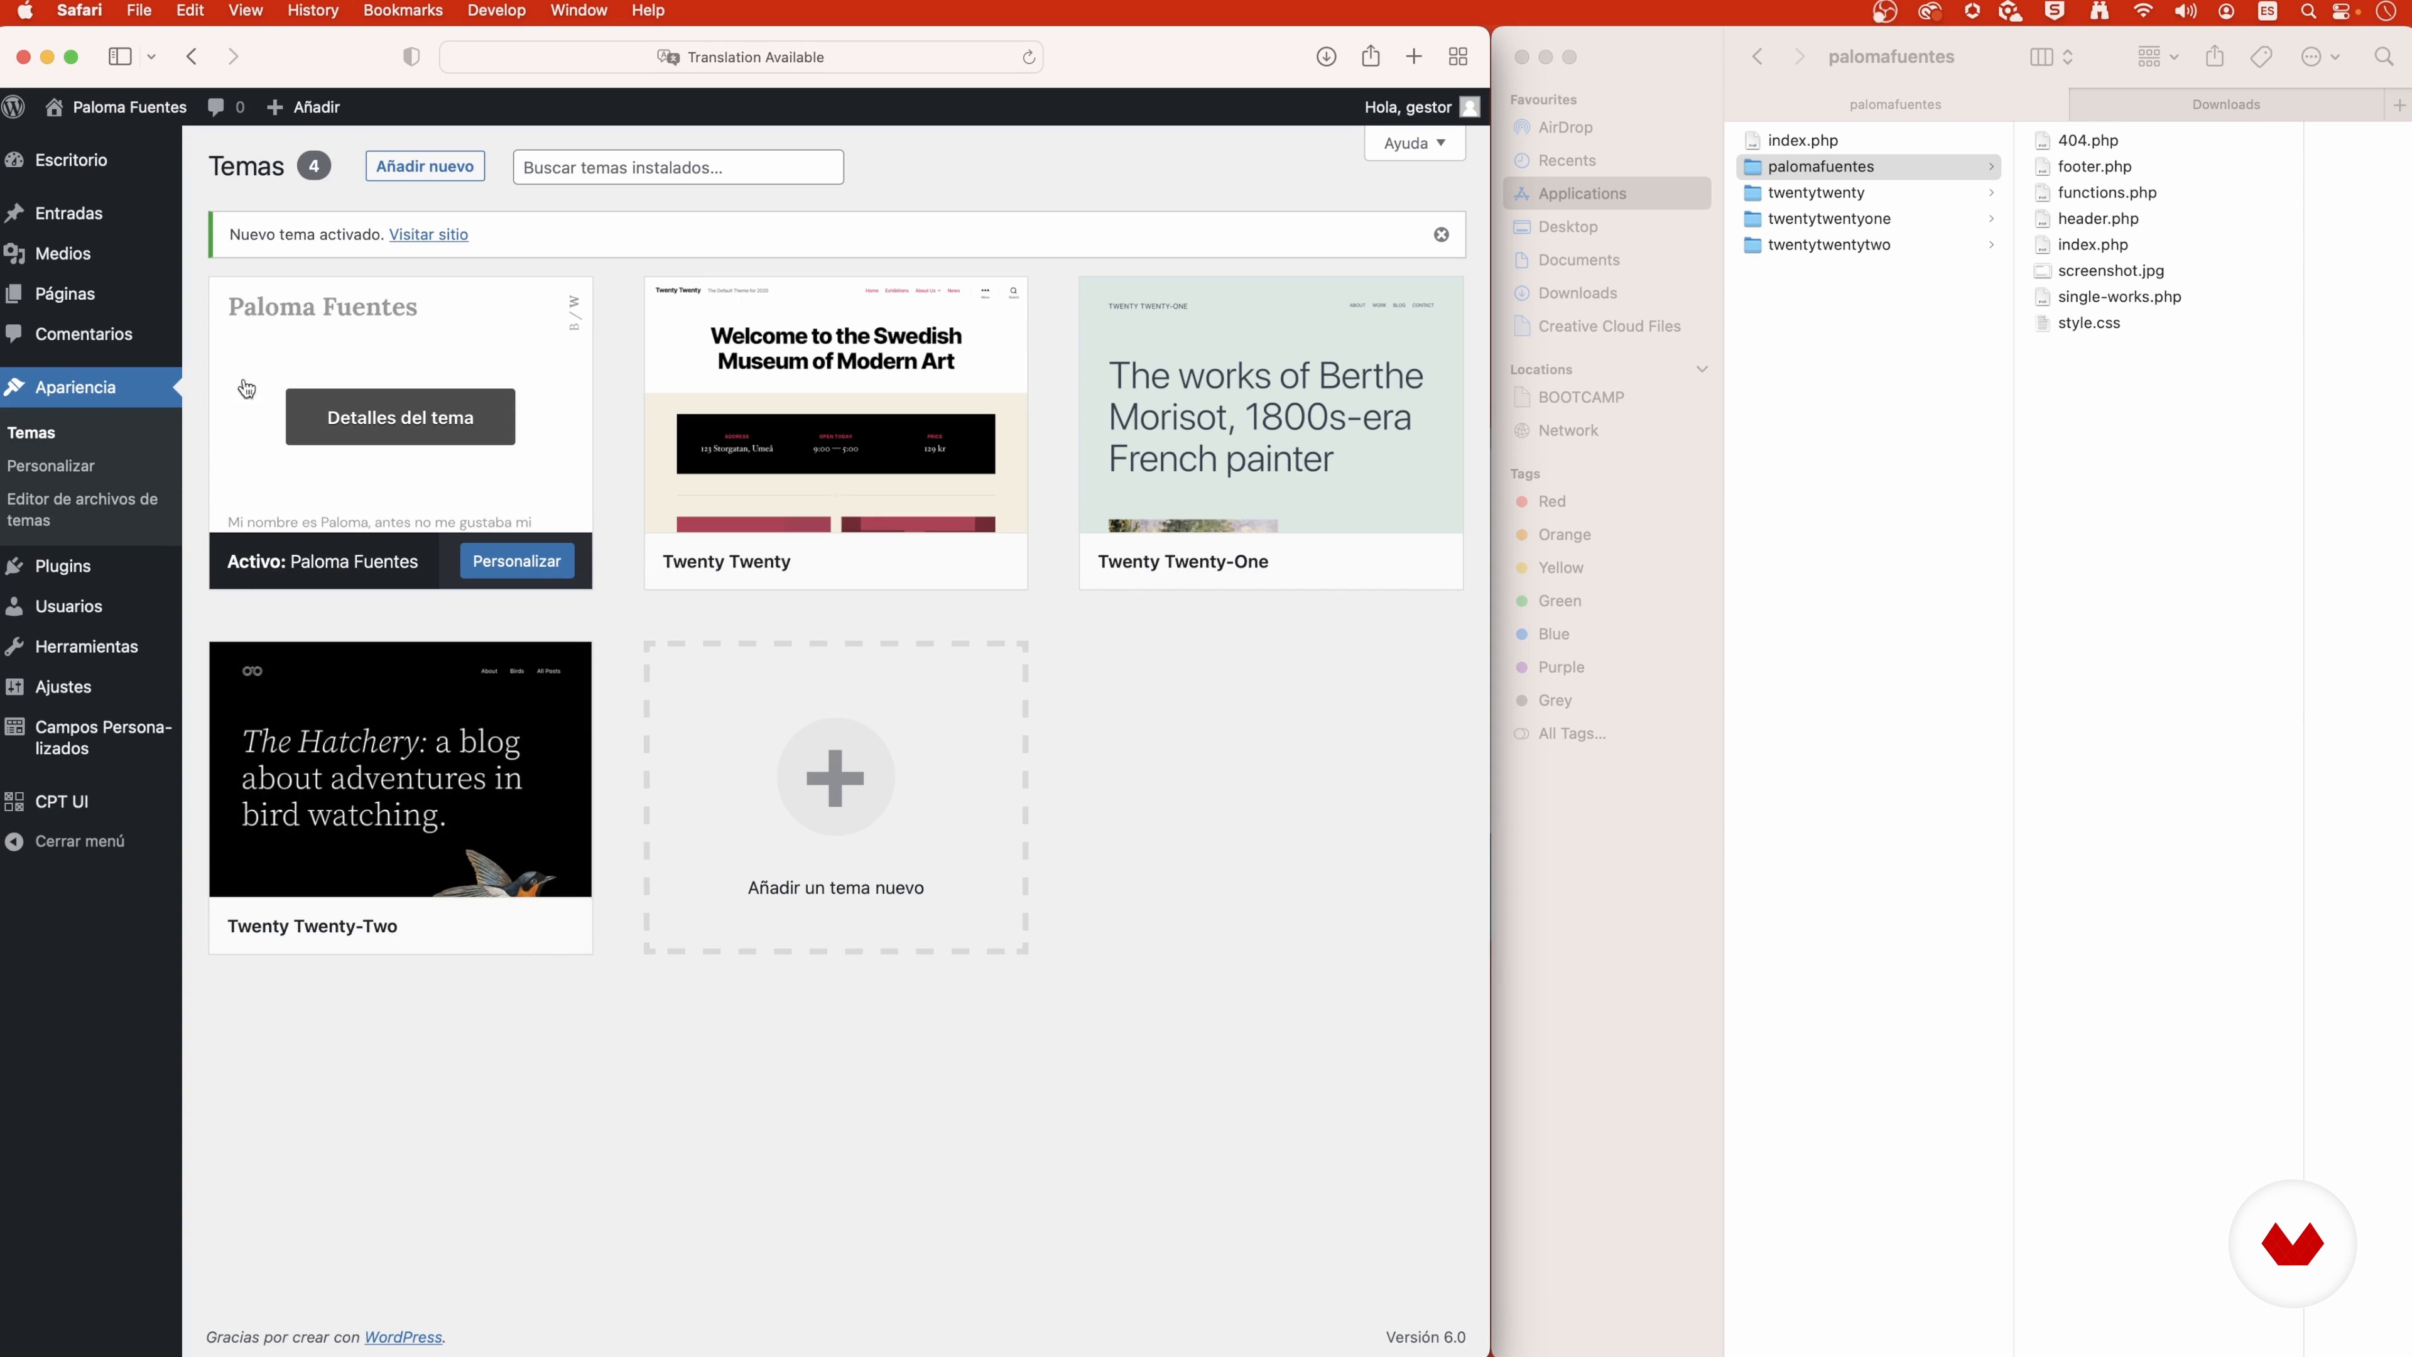The width and height of the screenshot is (2412, 1357).
Task: Go back in Safari
Action: pos(191,57)
